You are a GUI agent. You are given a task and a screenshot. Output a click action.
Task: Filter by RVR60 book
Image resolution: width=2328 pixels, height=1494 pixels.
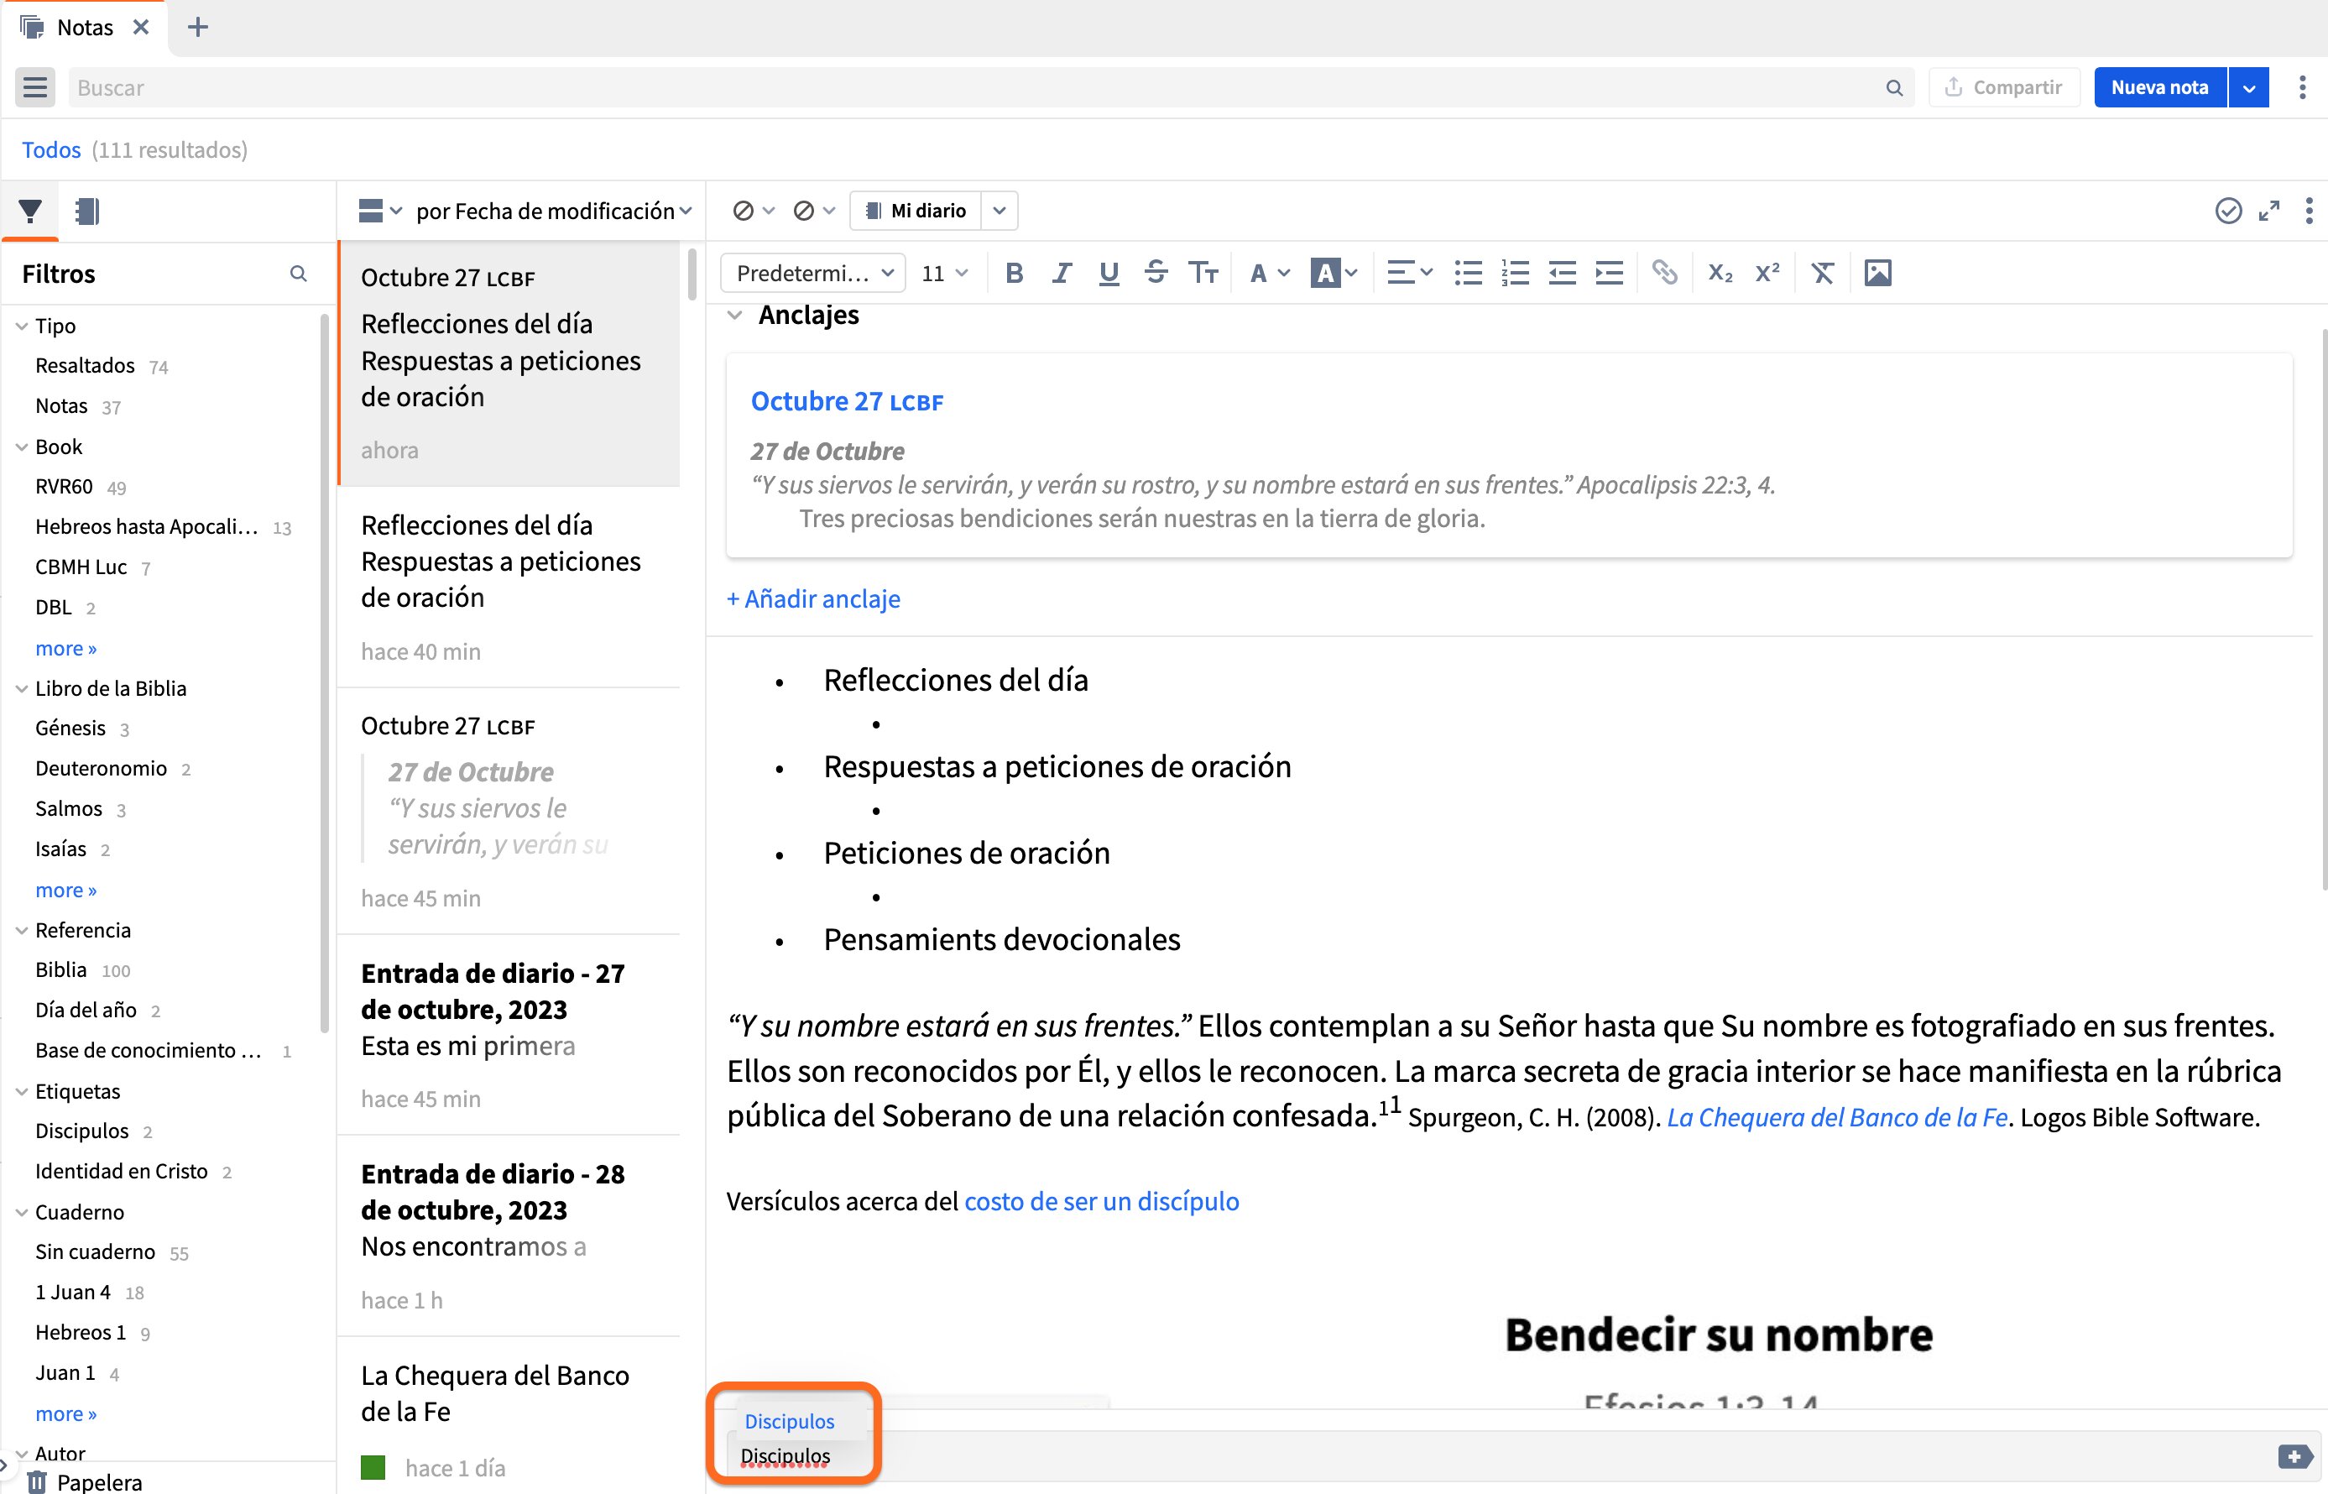64,486
